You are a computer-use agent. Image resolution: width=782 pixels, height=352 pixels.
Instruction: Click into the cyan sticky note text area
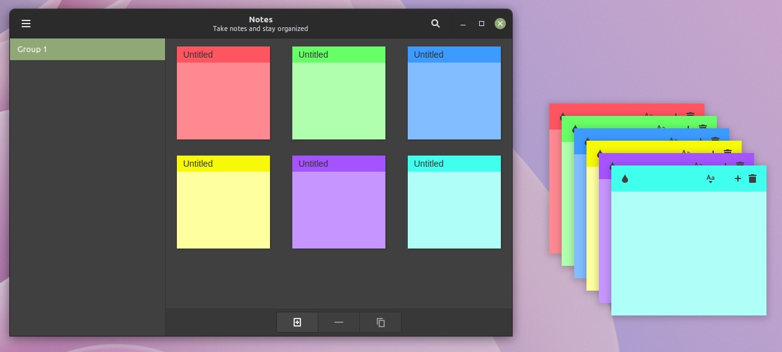(x=689, y=253)
